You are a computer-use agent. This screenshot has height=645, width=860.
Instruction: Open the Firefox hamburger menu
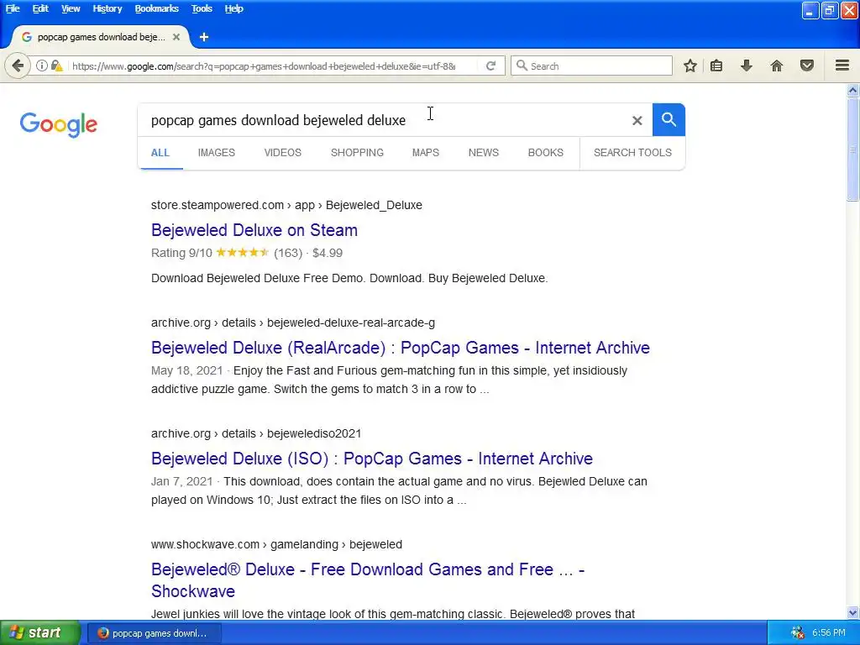(x=842, y=66)
